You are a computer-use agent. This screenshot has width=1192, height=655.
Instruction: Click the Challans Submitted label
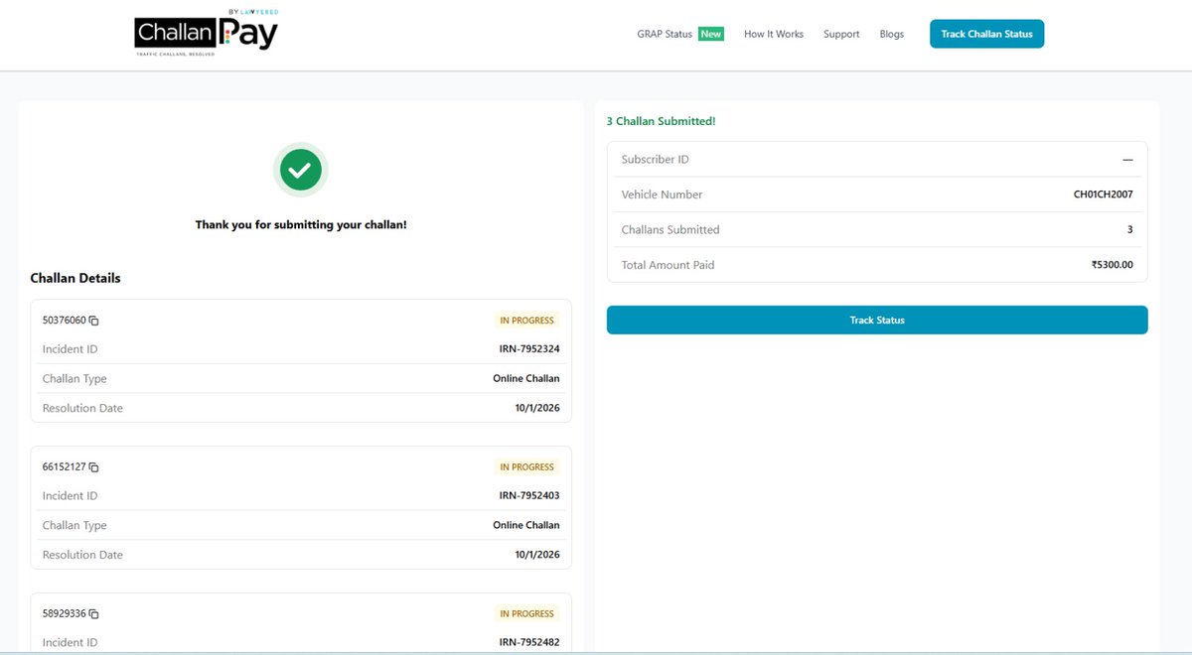click(x=670, y=230)
